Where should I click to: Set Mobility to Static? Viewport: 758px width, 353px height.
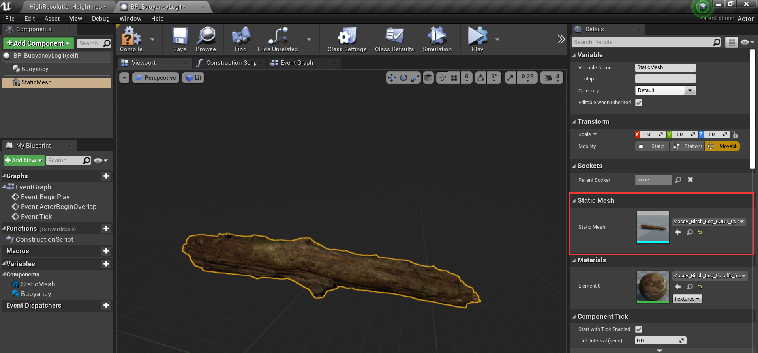click(x=652, y=146)
